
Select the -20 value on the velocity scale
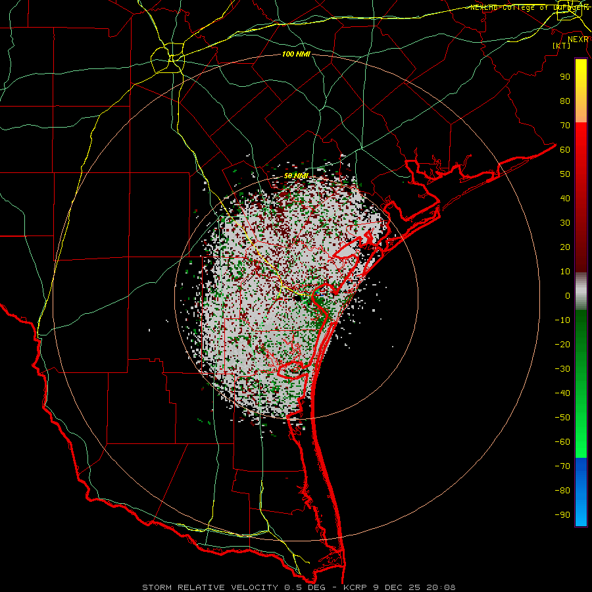coord(562,345)
